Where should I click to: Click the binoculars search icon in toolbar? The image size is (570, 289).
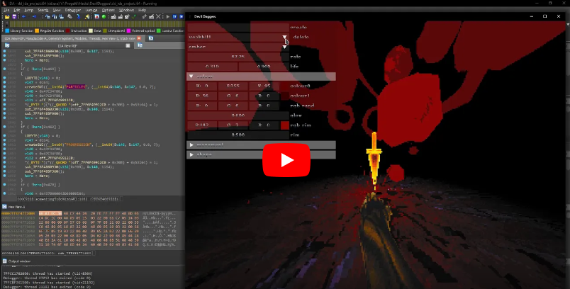47,17
